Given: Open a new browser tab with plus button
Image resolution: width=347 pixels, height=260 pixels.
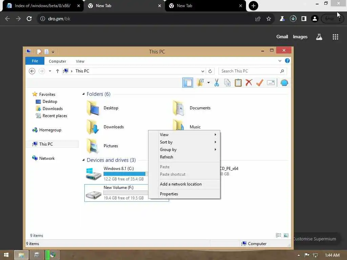Looking at the screenshot, I should coord(253,6).
